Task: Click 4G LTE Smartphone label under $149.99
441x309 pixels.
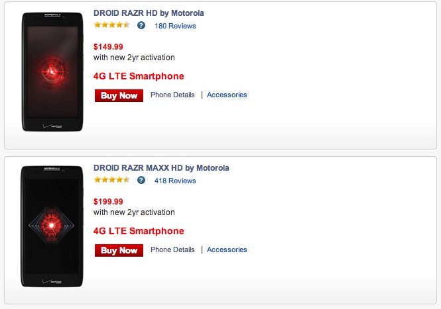Action: (x=139, y=76)
